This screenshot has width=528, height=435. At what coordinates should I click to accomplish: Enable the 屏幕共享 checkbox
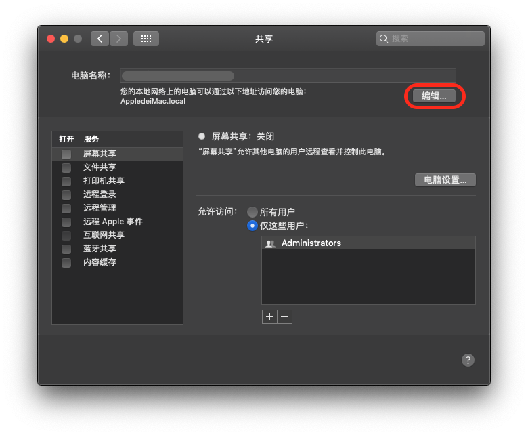(x=66, y=154)
